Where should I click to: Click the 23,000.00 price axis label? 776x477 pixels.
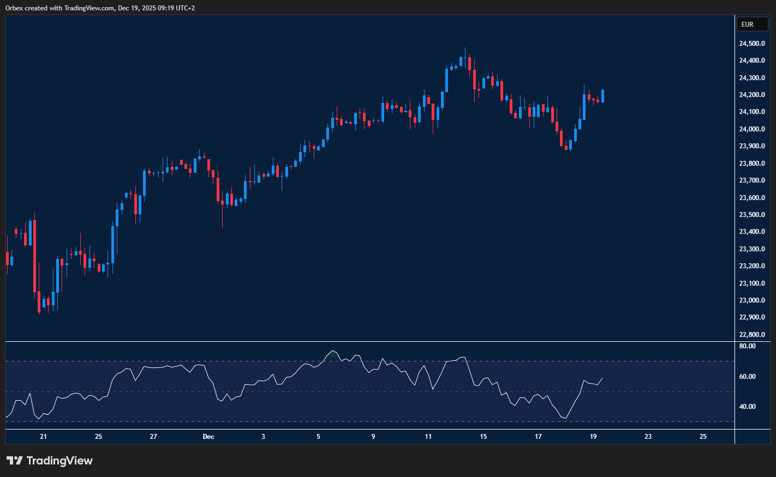pos(751,300)
